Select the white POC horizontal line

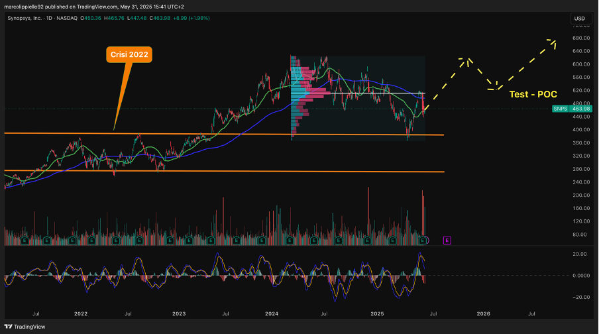[378, 93]
